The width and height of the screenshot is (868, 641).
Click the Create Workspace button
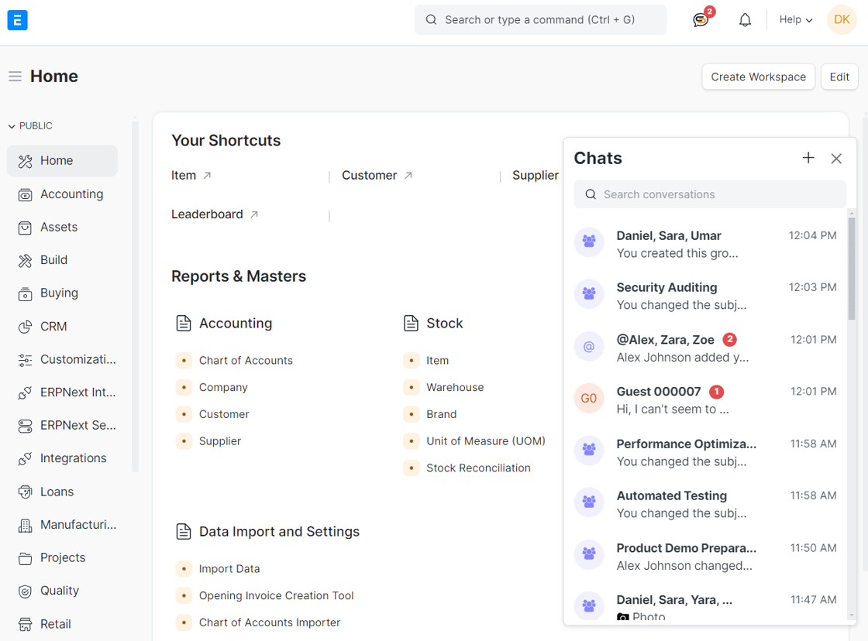pyautogui.click(x=758, y=77)
